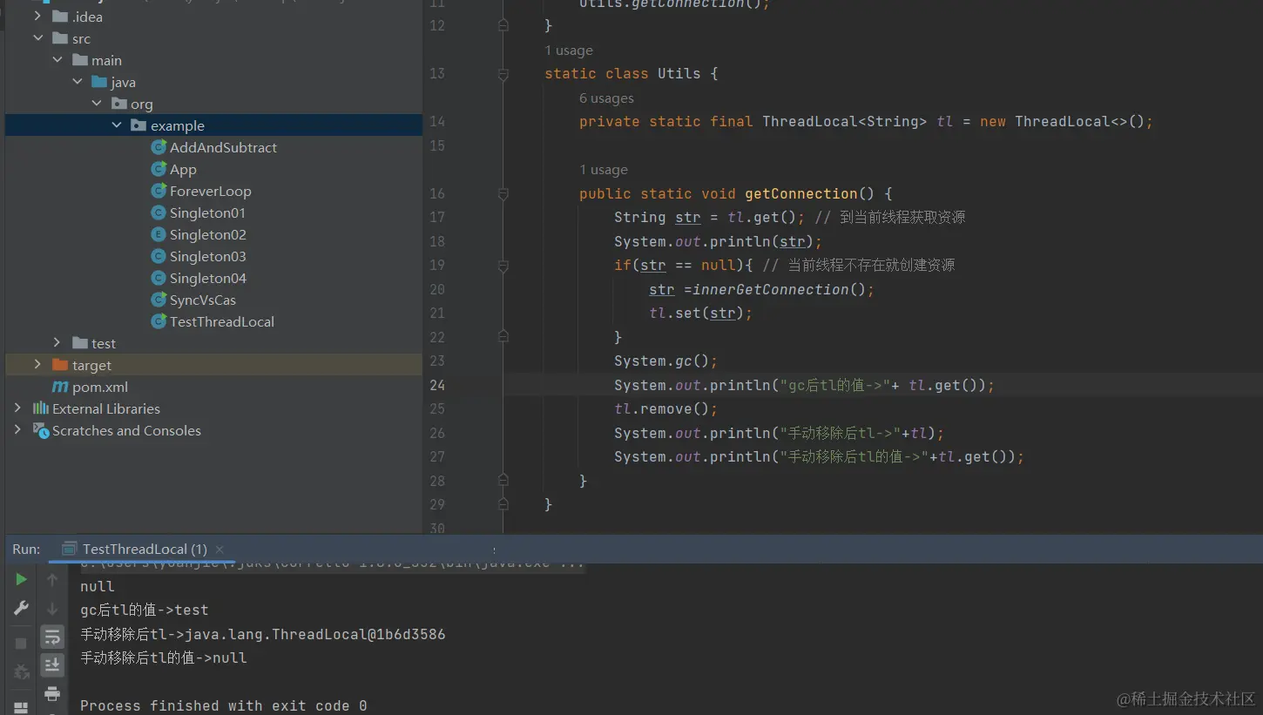Click line number 24 in gutter
Image resolution: width=1263 pixels, height=715 pixels.
(x=437, y=385)
